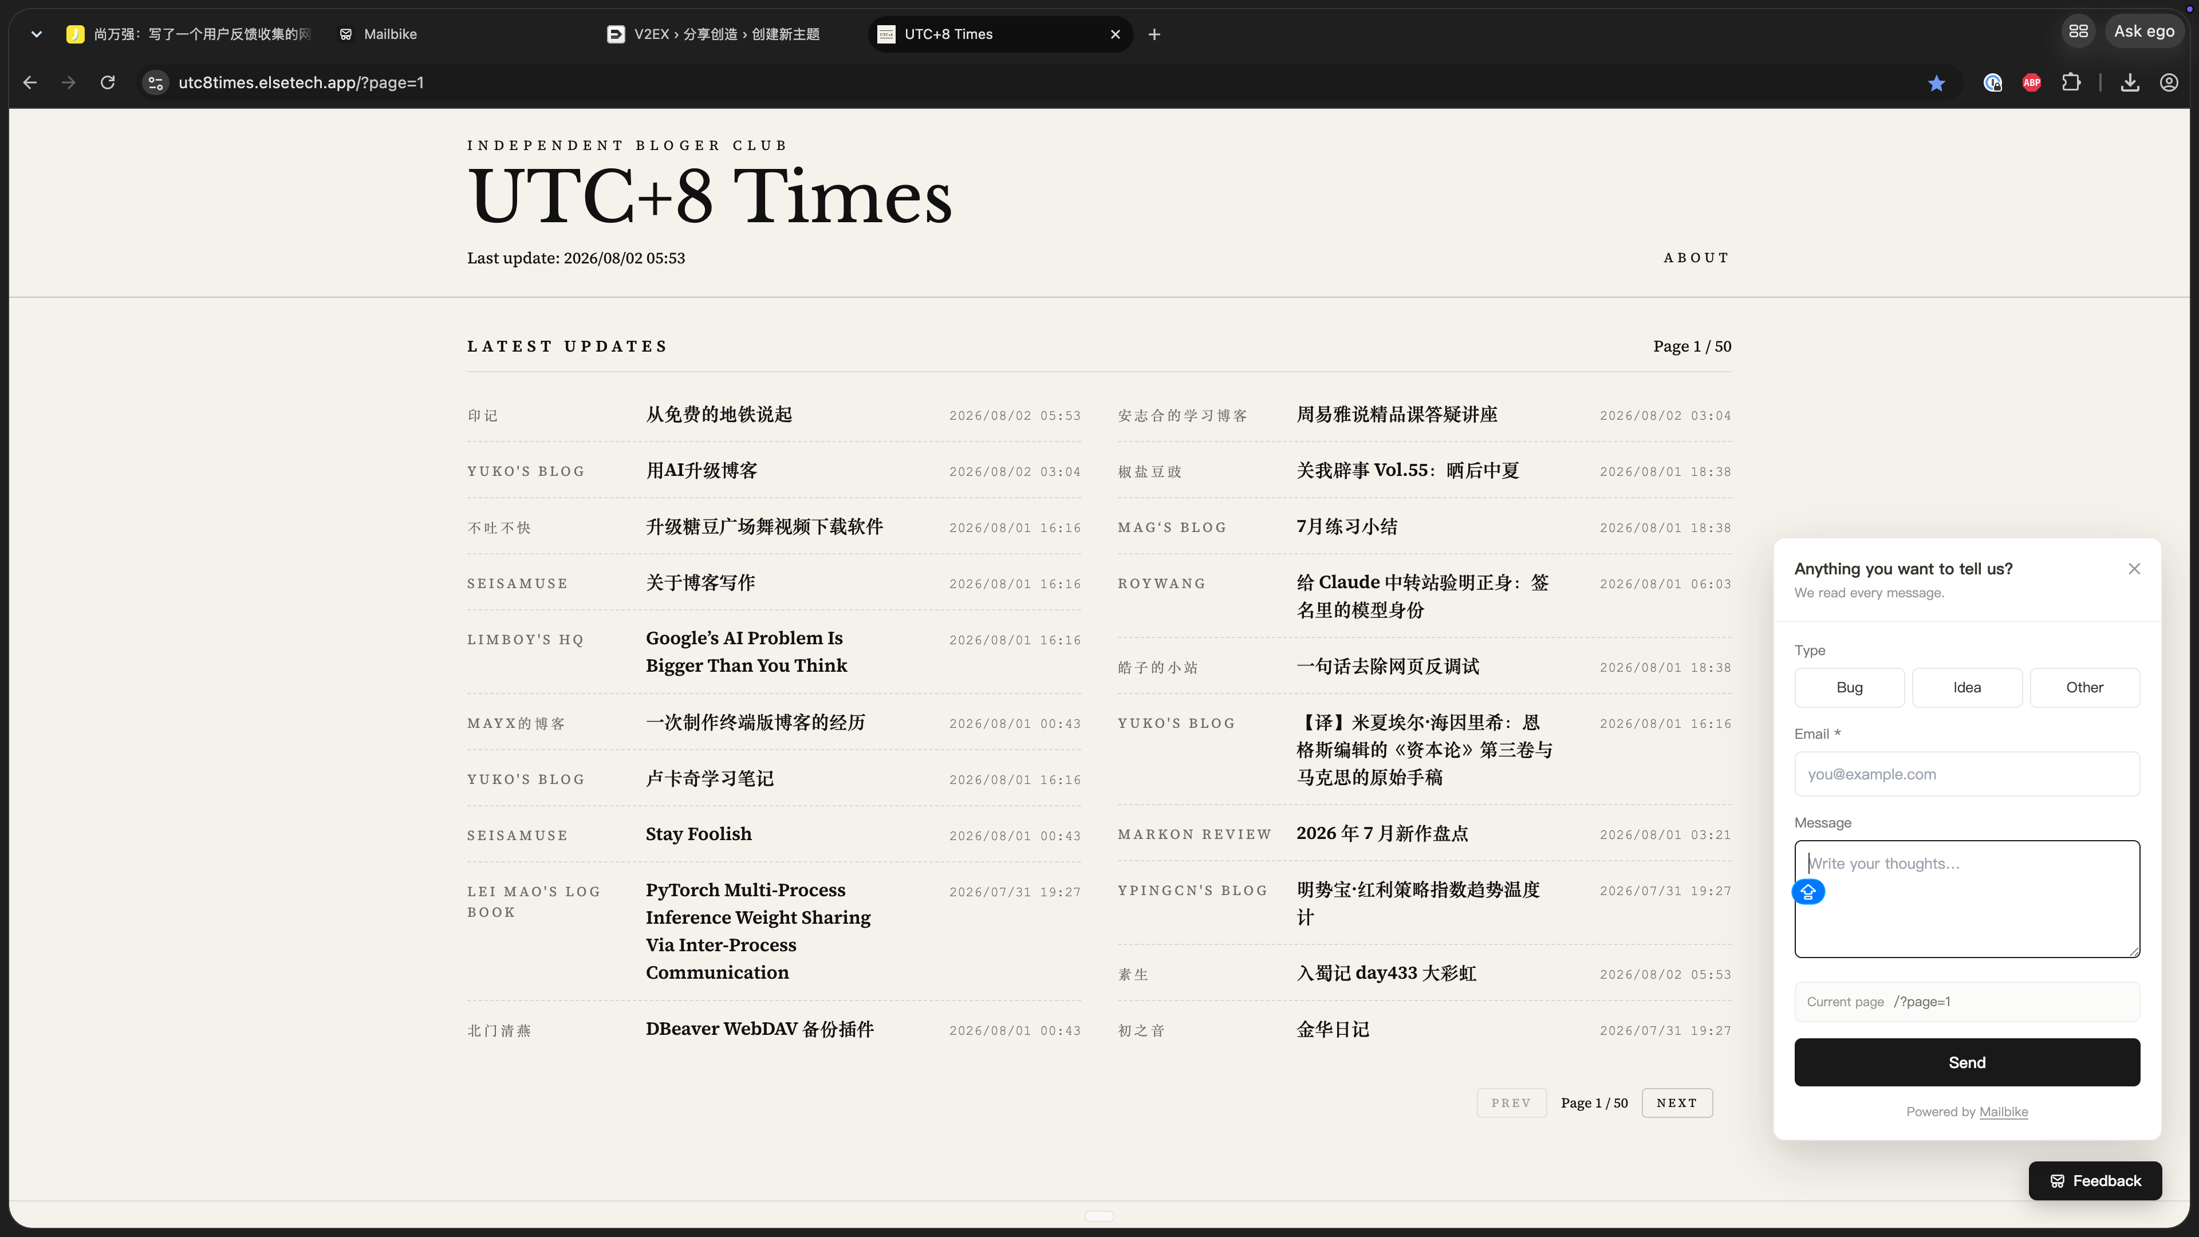Click the blue circular extension icon left of ABP

point(1992,83)
